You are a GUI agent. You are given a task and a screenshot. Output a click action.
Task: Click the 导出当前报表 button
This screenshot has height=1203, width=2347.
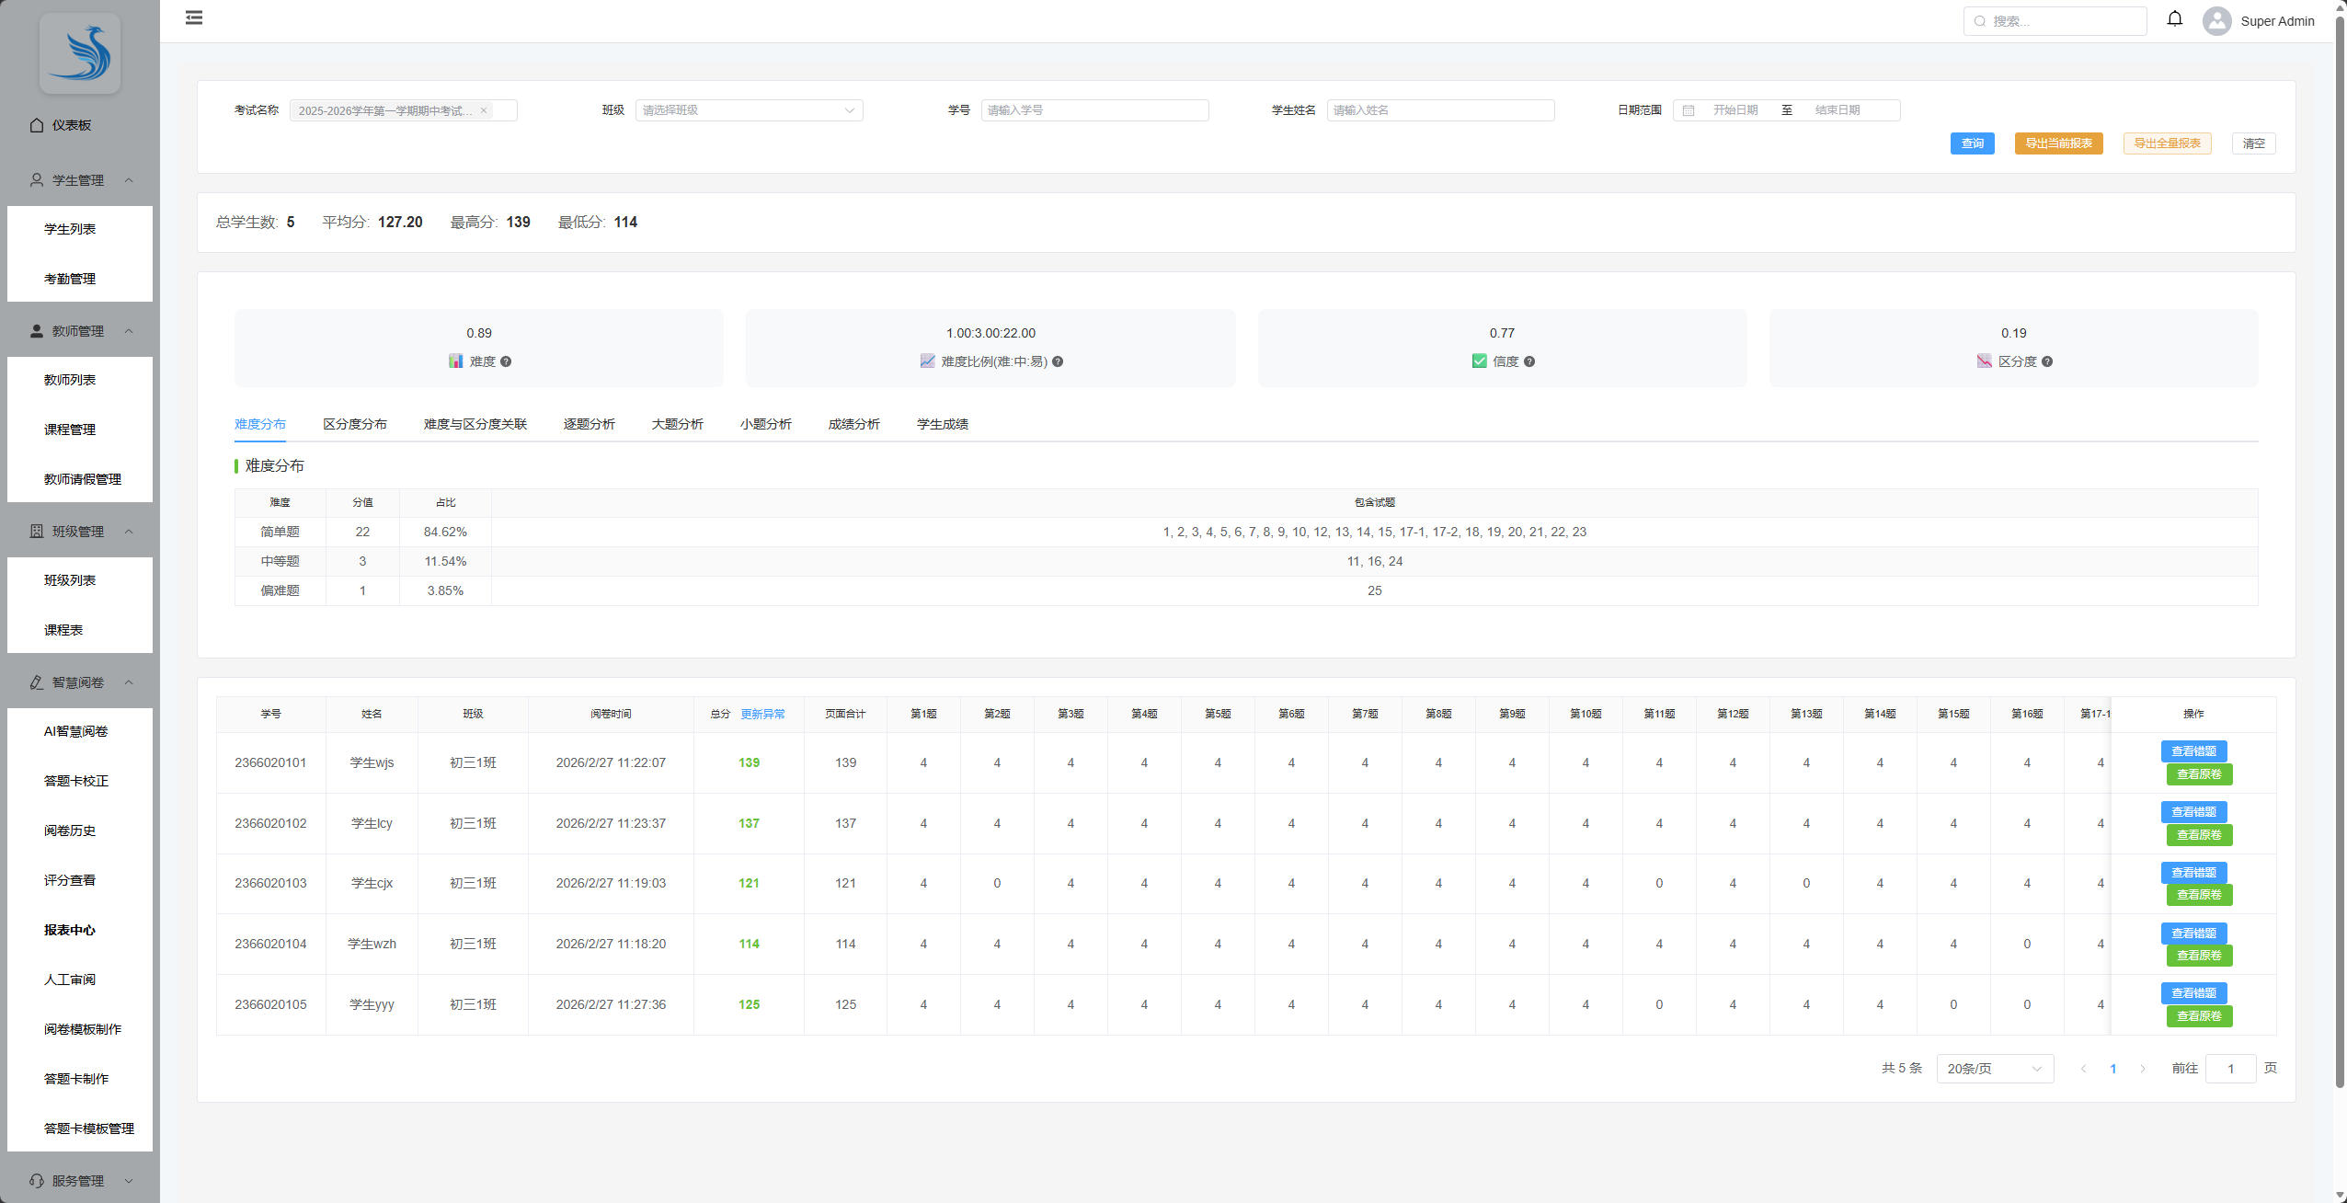[x=2058, y=143]
